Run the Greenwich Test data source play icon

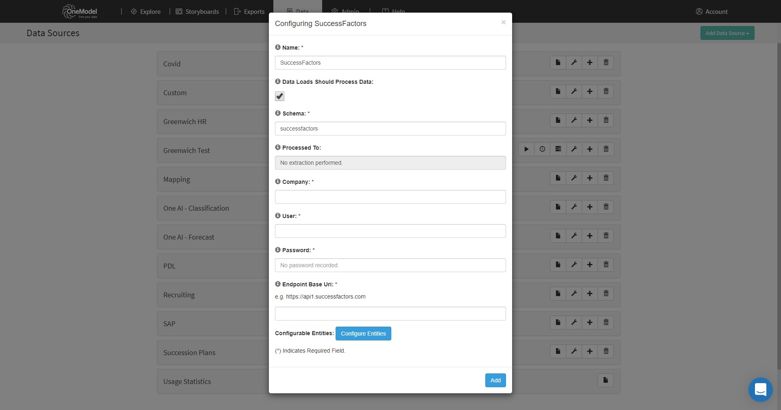(x=526, y=149)
